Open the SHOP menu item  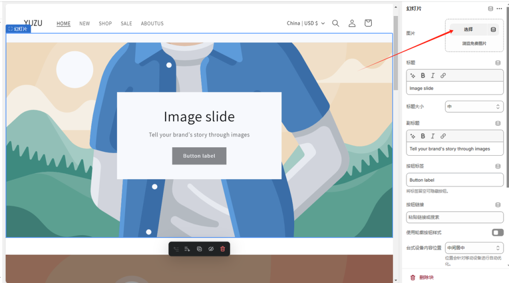105,23
